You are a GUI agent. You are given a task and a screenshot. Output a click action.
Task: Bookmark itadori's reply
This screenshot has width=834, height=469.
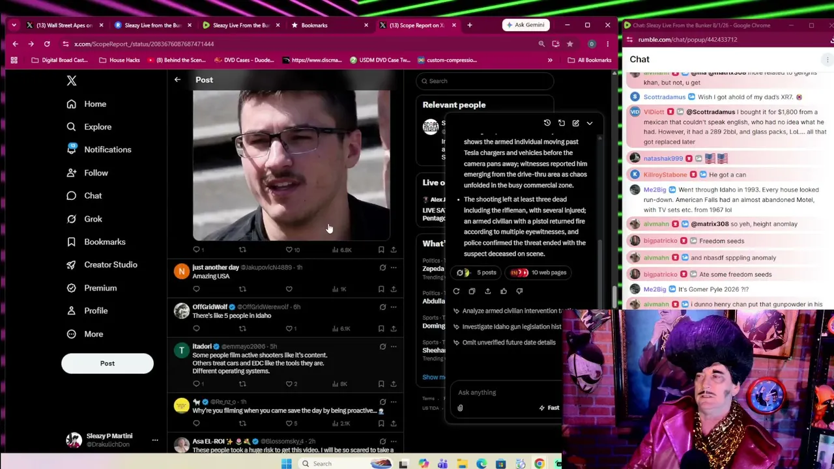pos(381,384)
